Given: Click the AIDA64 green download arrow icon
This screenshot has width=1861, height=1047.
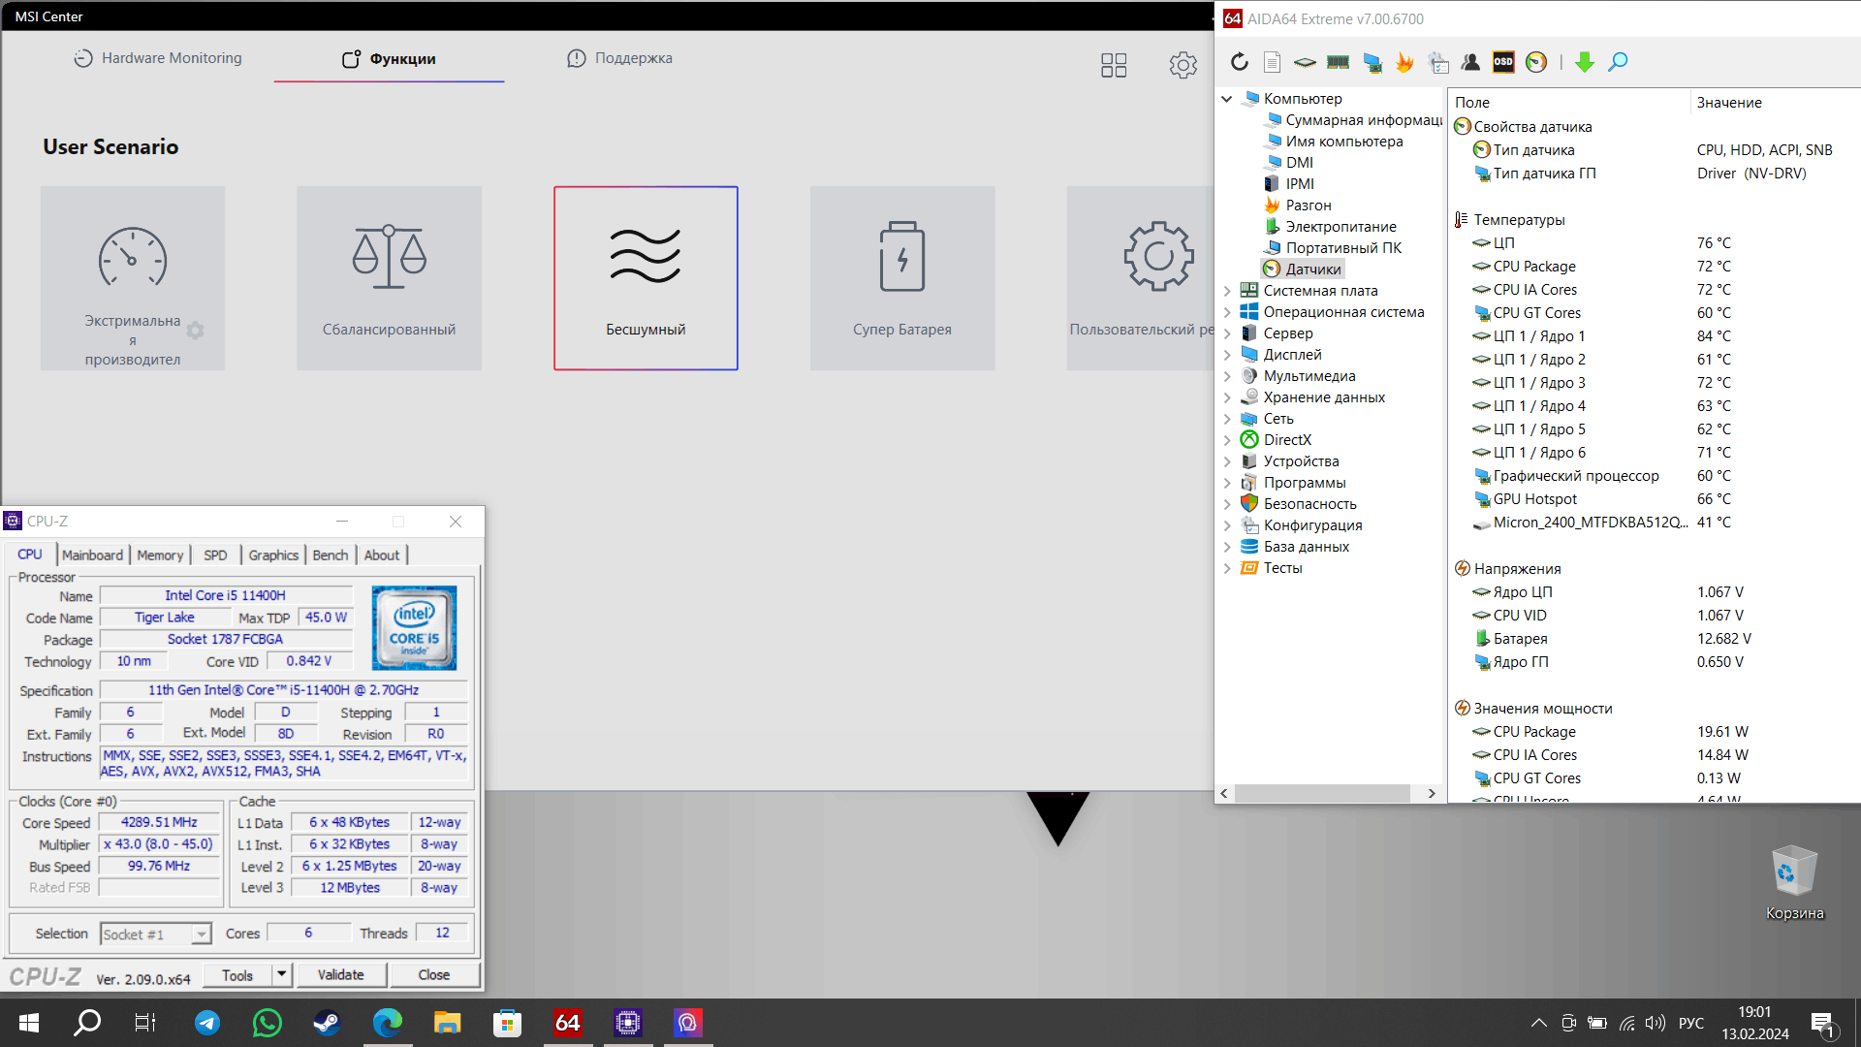Looking at the screenshot, I should (x=1585, y=62).
